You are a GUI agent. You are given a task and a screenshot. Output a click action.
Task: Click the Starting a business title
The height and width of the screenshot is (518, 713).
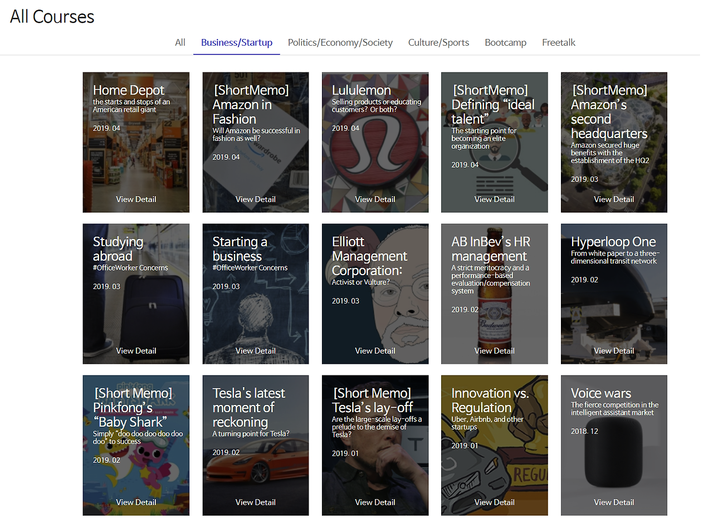(240, 249)
